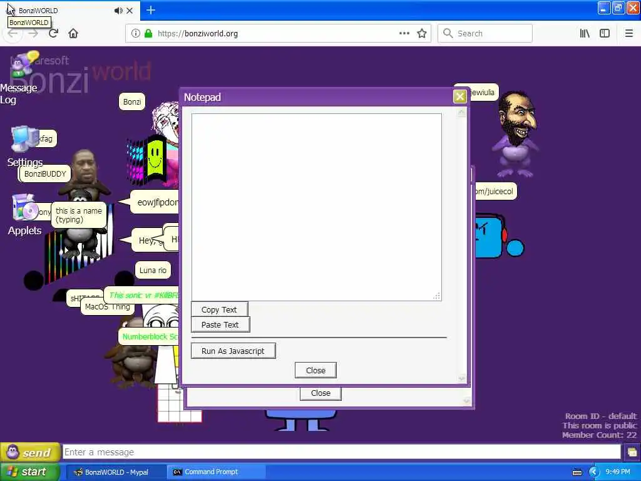
Task: Open the browser hamburger menu
Action: (629, 34)
